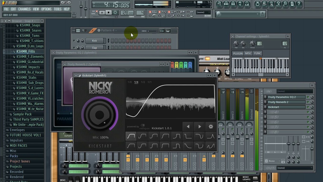Select the Clap channel button
323x182 pixels.
(94, 48)
